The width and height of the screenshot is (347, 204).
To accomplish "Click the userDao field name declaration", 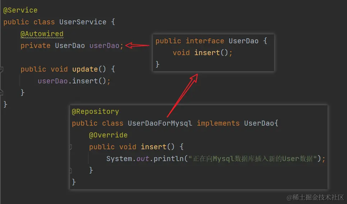I will [x=104, y=46].
